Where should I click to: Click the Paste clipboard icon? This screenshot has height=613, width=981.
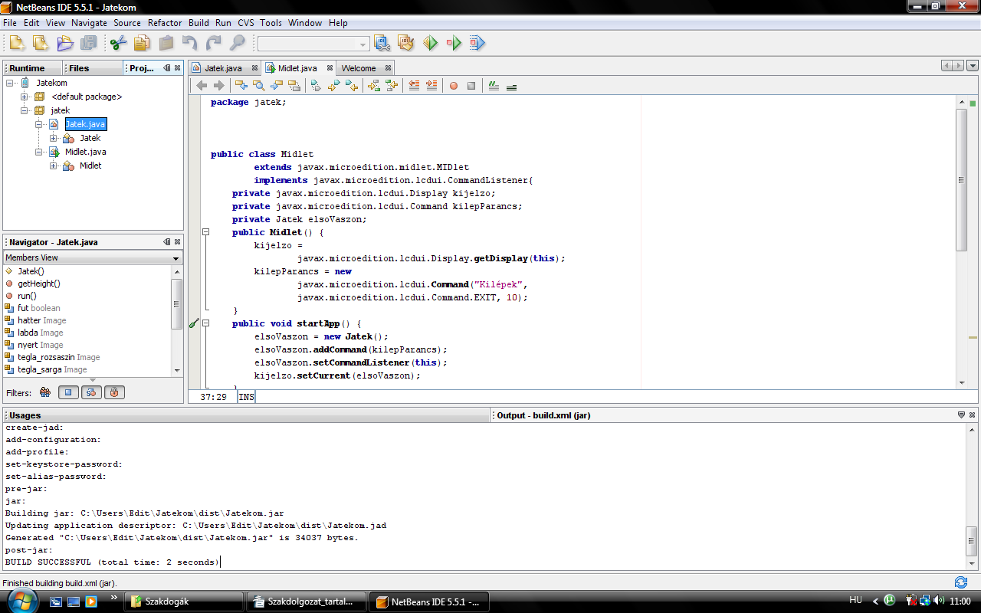166,44
